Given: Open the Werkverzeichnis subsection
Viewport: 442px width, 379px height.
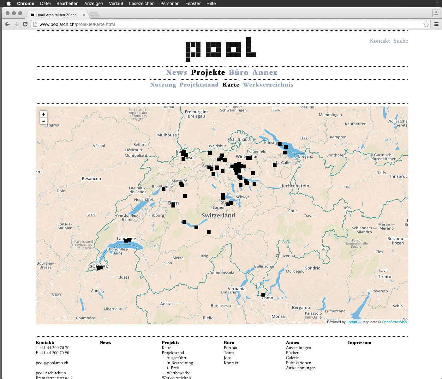Looking at the screenshot, I should click(268, 85).
